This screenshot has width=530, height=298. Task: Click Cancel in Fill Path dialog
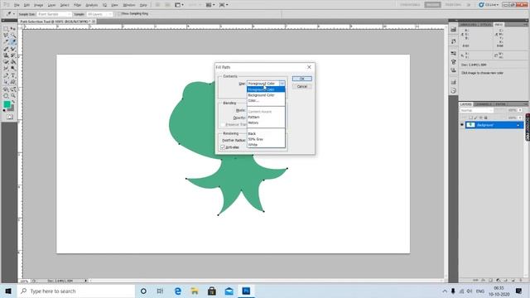301,86
